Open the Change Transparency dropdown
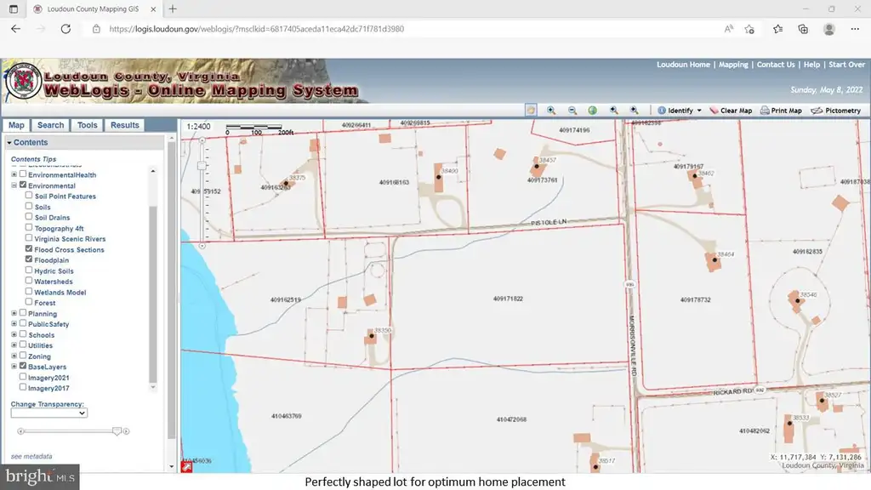The image size is (871, 490). 48,413
